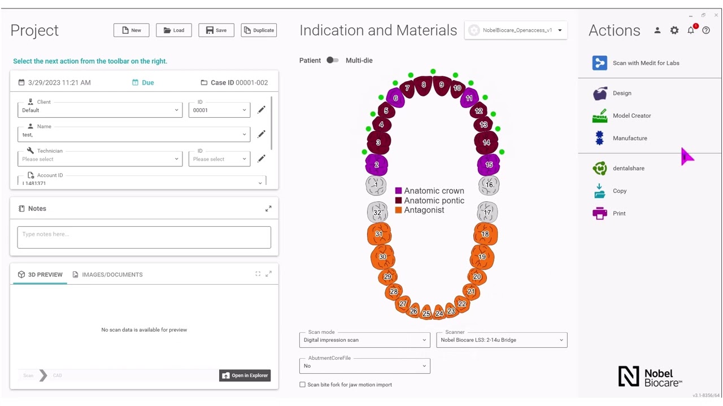
Task: Click the Copy project icon
Action: pos(599,191)
